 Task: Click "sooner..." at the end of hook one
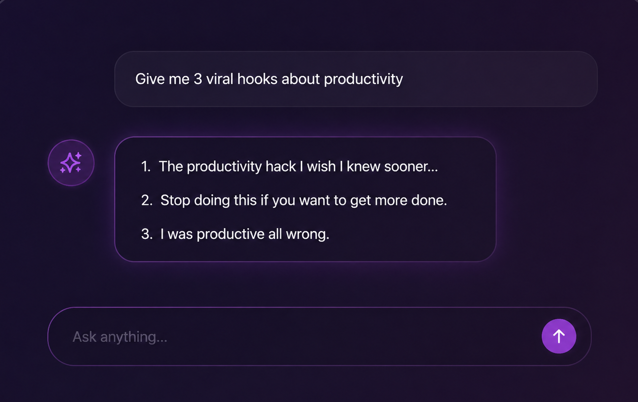pyautogui.click(x=411, y=166)
